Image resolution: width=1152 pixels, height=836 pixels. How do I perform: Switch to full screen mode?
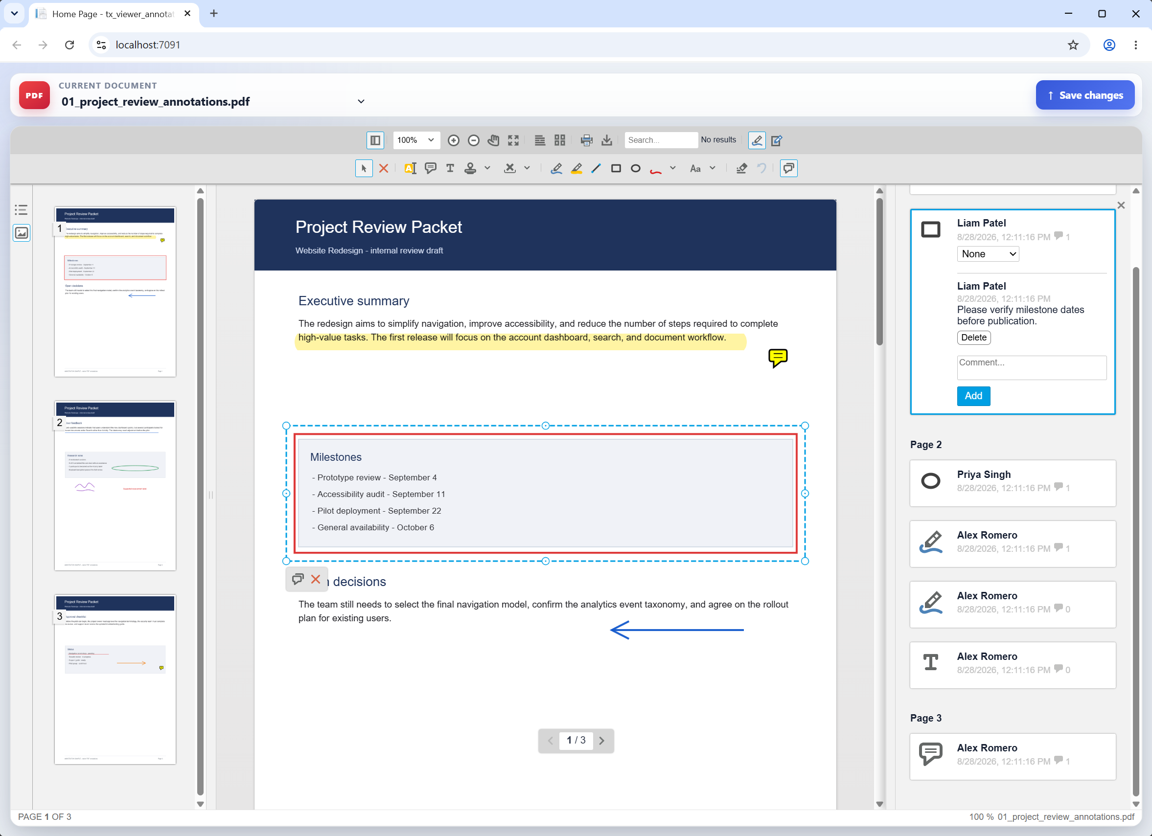(x=513, y=140)
